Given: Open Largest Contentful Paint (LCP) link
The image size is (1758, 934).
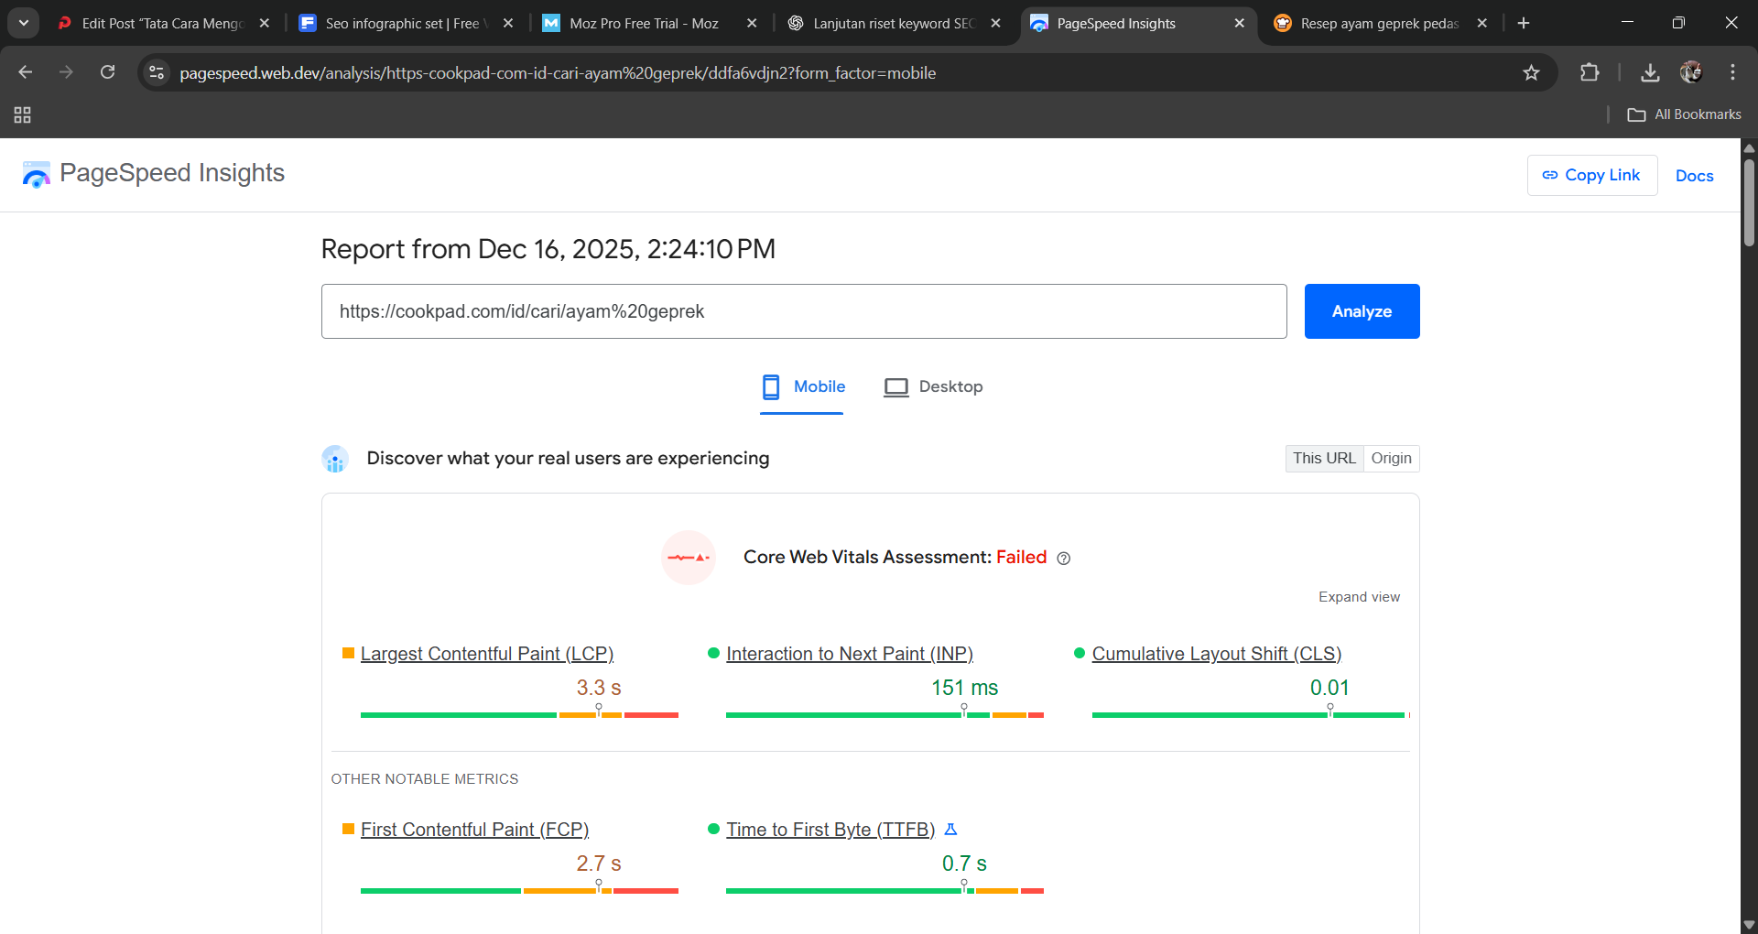Looking at the screenshot, I should point(487,654).
